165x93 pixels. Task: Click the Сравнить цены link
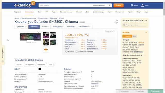[70, 37]
